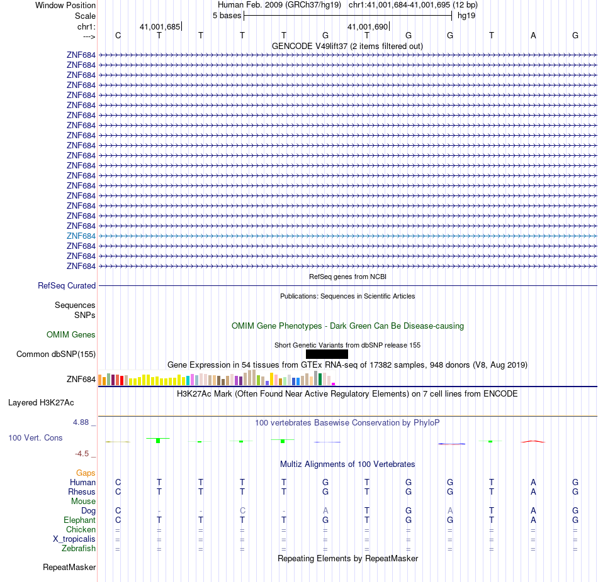Click the 100 Vert. Cons label
The width and height of the screenshot is (598, 582).
click(x=35, y=437)
